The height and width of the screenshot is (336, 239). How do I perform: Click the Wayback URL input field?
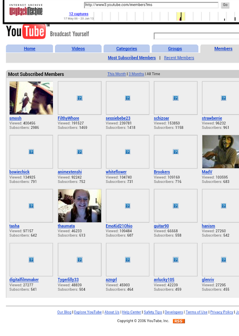[x=151, y=5]
